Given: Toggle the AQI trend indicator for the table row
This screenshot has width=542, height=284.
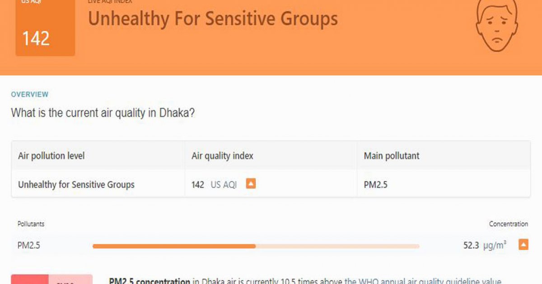Looking at the screenshot, I should coord(251,183).
